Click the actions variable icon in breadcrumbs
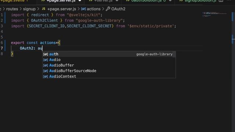Viewport: 235px width, 132px height. click(x=83, y=9)
